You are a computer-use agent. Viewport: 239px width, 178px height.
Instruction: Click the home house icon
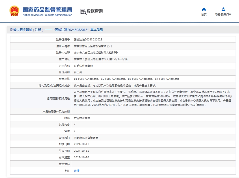point(204,9)
